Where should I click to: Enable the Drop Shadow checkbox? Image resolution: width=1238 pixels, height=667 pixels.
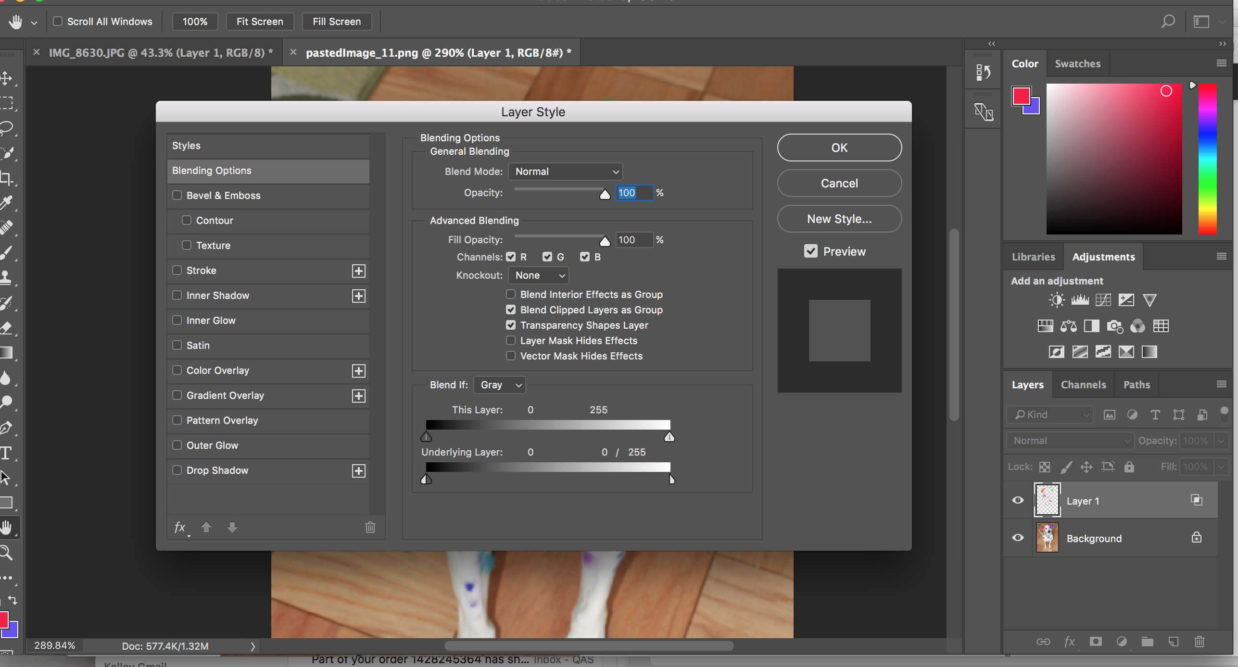pos(177,470)
